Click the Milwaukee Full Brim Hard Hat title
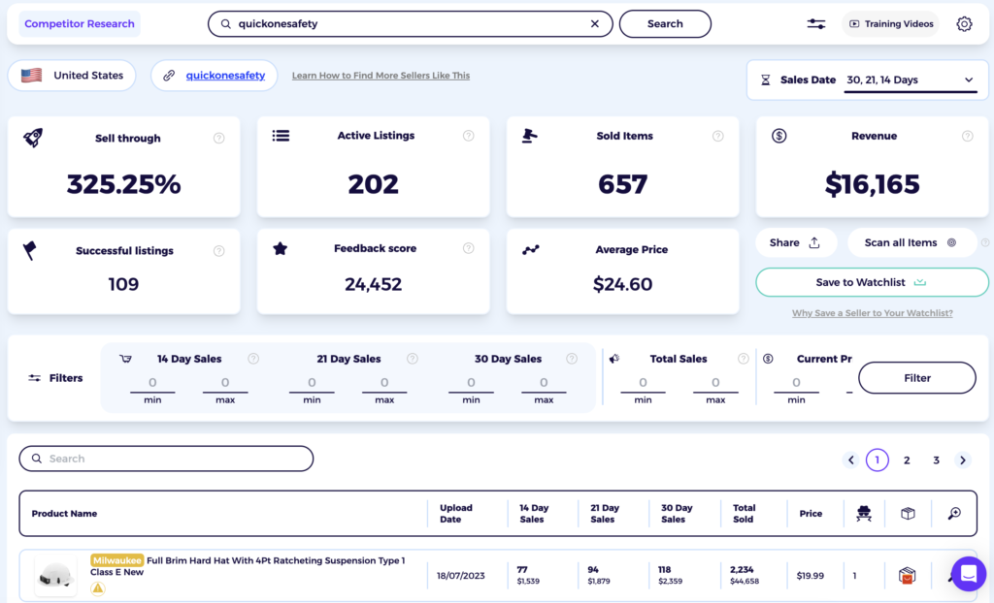Screen dimensions: 994x603 coord(248,566)
